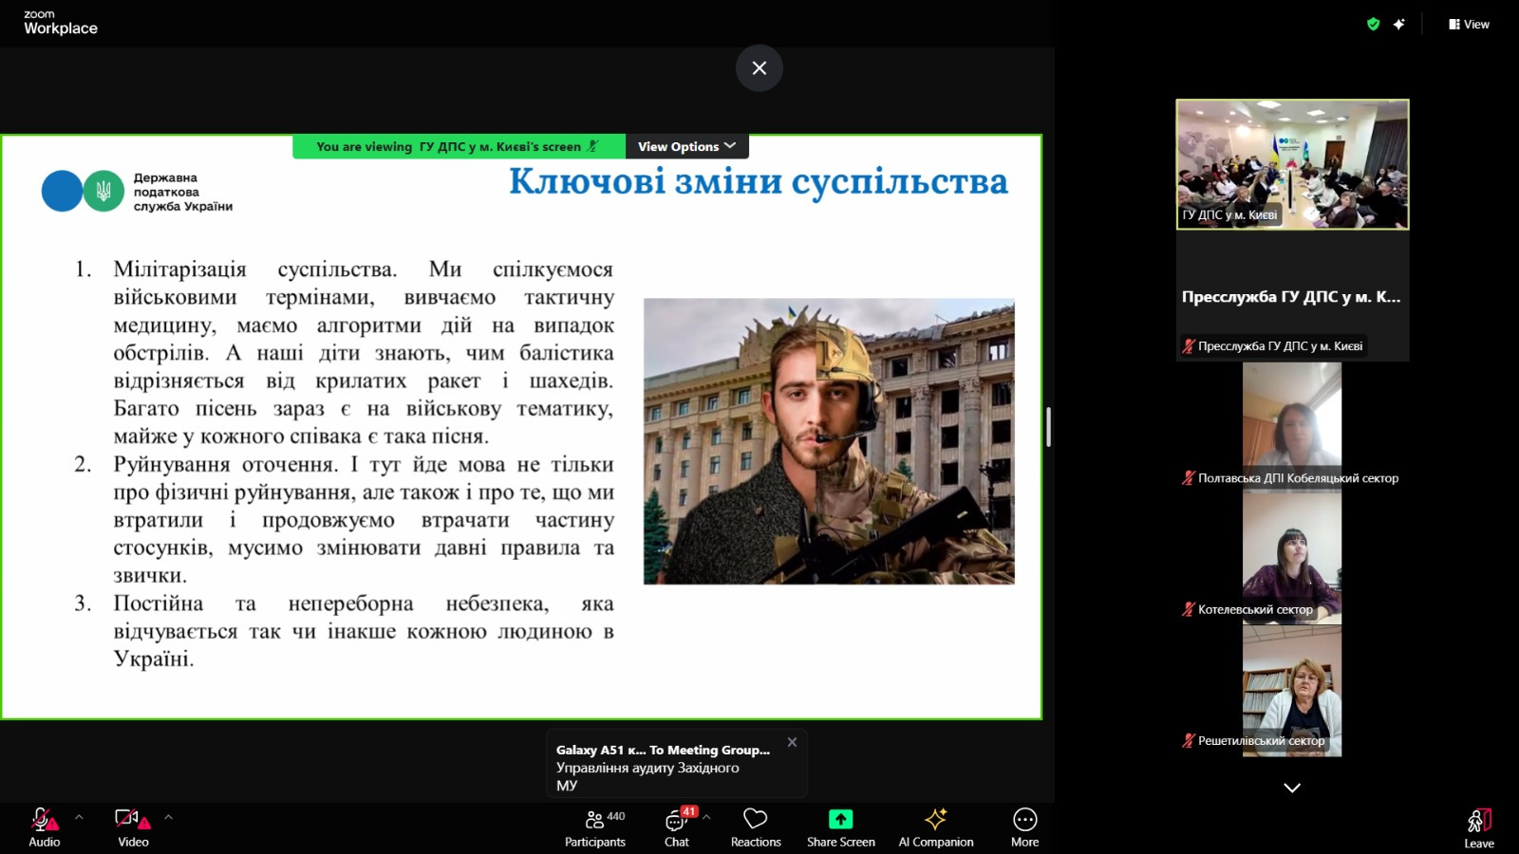
Task: Click the green encryption shield icon
Action: [1373, 25]
